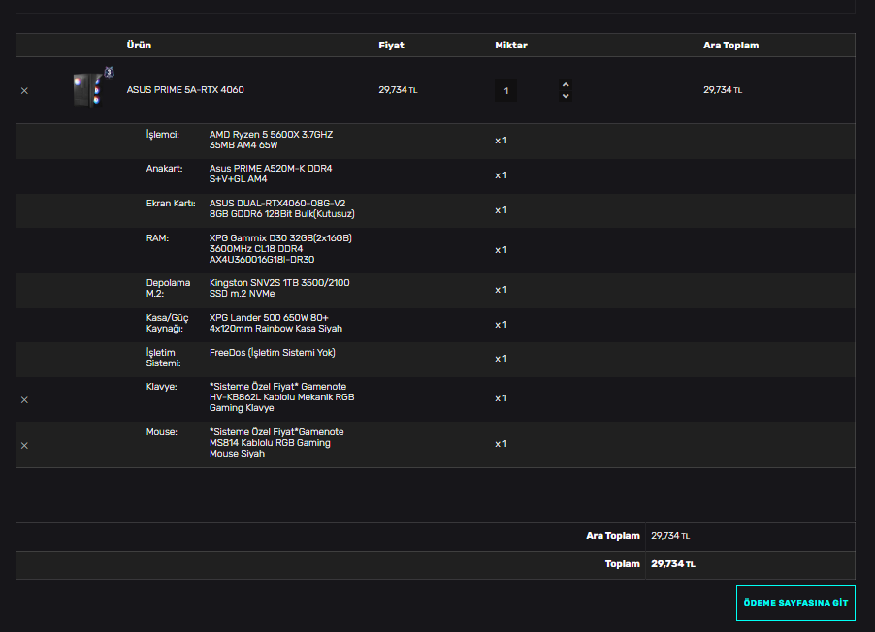Click the x 1 quantity in RAM row
The height and width of the screenshot is (632, 875).
[502, 250]
